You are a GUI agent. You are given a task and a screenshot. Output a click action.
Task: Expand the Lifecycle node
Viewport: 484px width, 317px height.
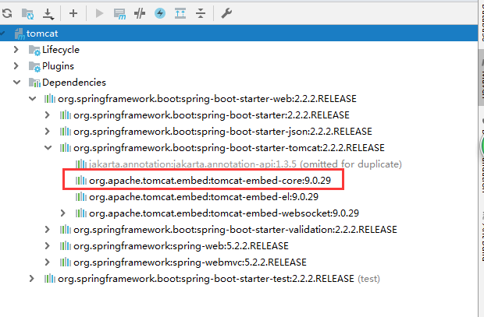coord(16,49)
